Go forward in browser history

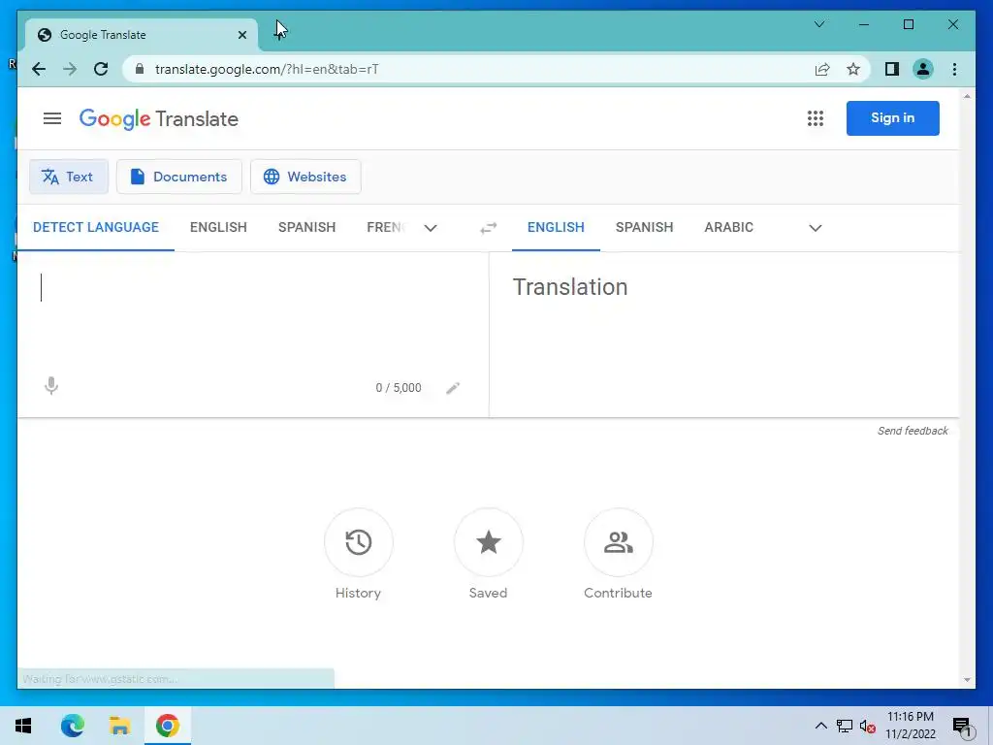point(70,69)
